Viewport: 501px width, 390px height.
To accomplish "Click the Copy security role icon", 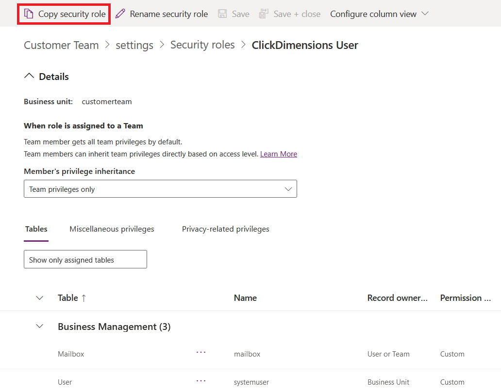I will (29, 14).
